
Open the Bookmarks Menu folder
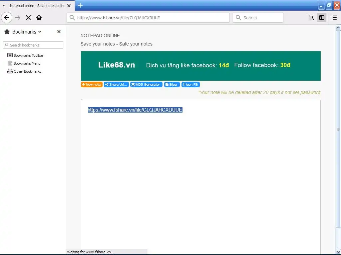[27, 63]
